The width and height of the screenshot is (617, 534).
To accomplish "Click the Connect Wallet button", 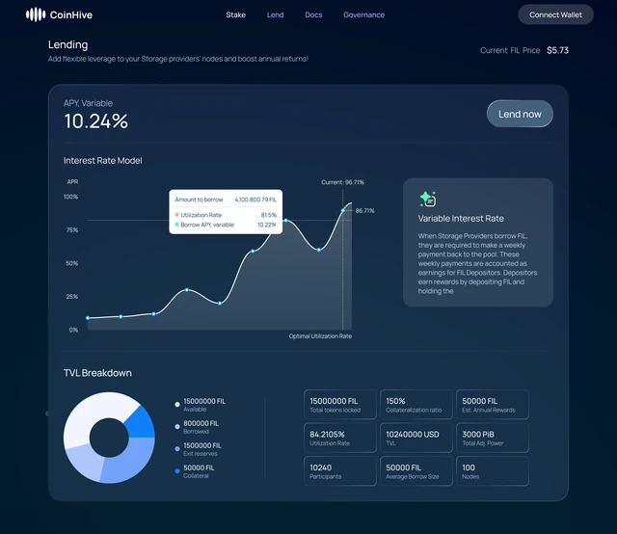I will [555, 14].
